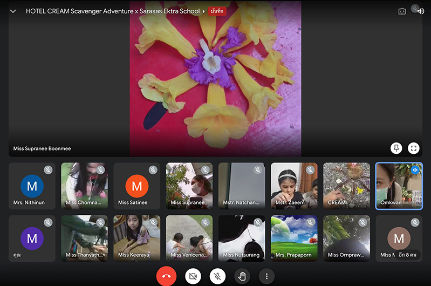Collapse the meeting view with the top-left chevron
Viewport: 431px width, 286px height.
13,11
